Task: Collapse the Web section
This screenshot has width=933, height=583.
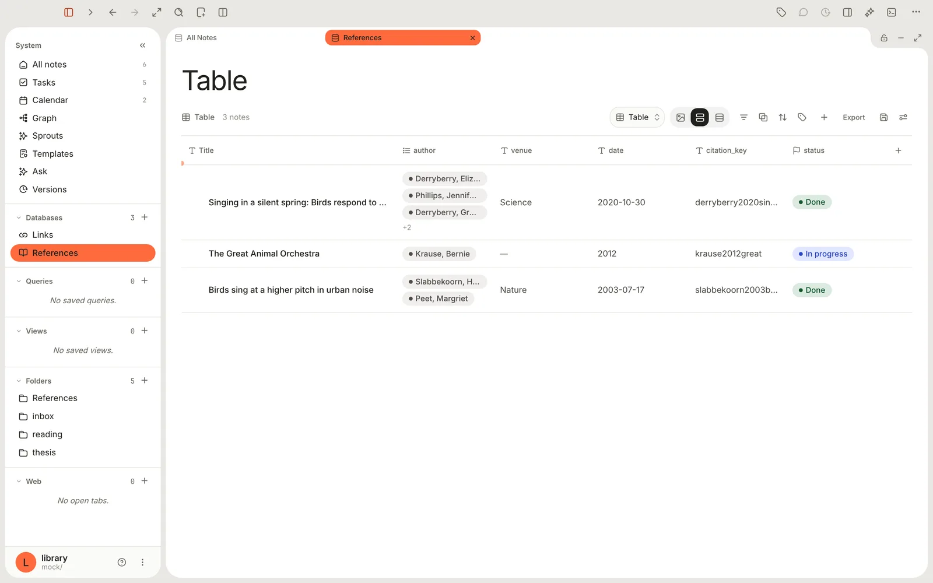Action: (19, 482)
